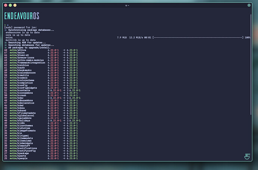258x170 pixels.
Task: Click the extra/kio package row
Action: click(41, 133)
